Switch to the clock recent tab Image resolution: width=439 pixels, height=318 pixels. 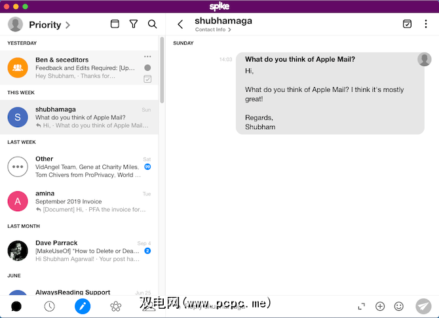(x=49, y=306)
